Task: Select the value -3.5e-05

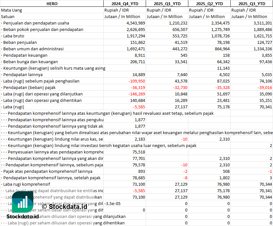Action: [x=112, y=203]
